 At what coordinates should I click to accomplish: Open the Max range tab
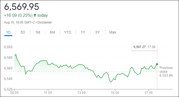113,33
